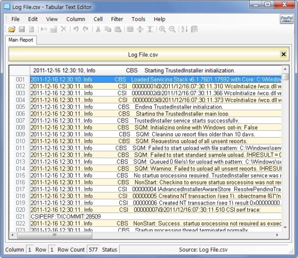Click the Row Count value 577

pos(93,249)
